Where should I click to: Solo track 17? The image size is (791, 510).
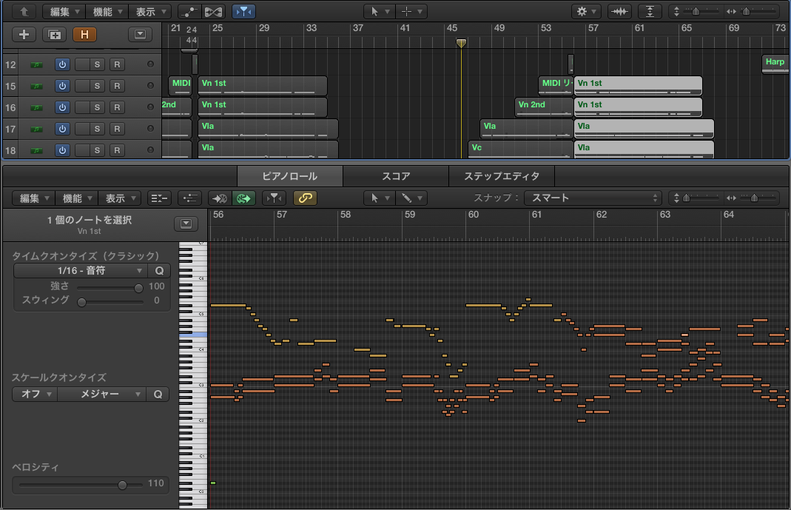pos(97,129)
